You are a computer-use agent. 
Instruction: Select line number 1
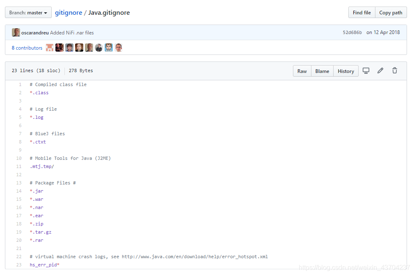20,84
